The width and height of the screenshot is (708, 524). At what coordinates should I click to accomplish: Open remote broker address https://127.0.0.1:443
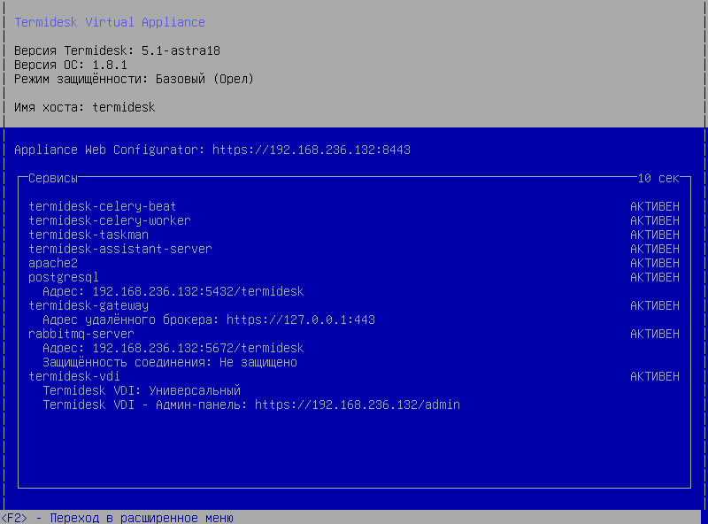[x=301, y=320]
